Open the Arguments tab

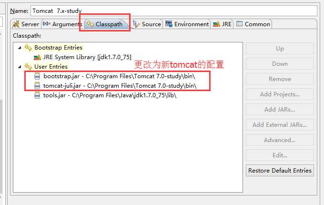tap(62, 24)
